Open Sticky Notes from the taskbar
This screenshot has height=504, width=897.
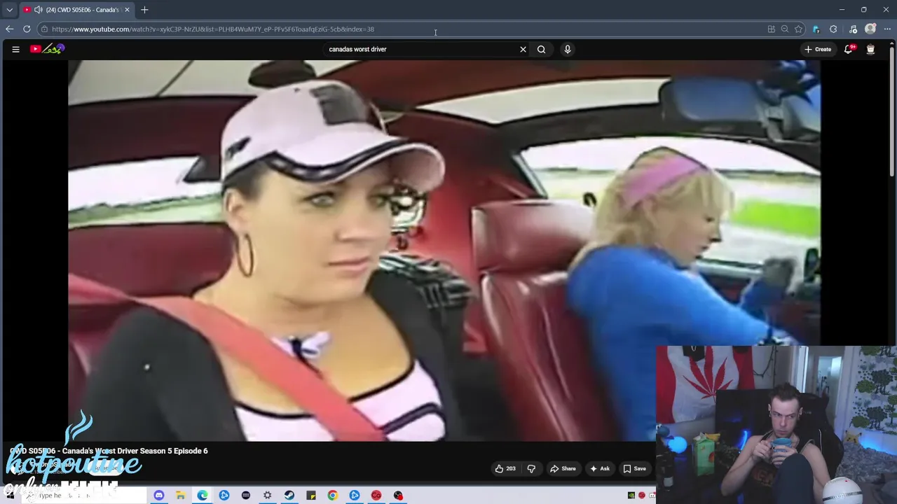tap(310, 496)
